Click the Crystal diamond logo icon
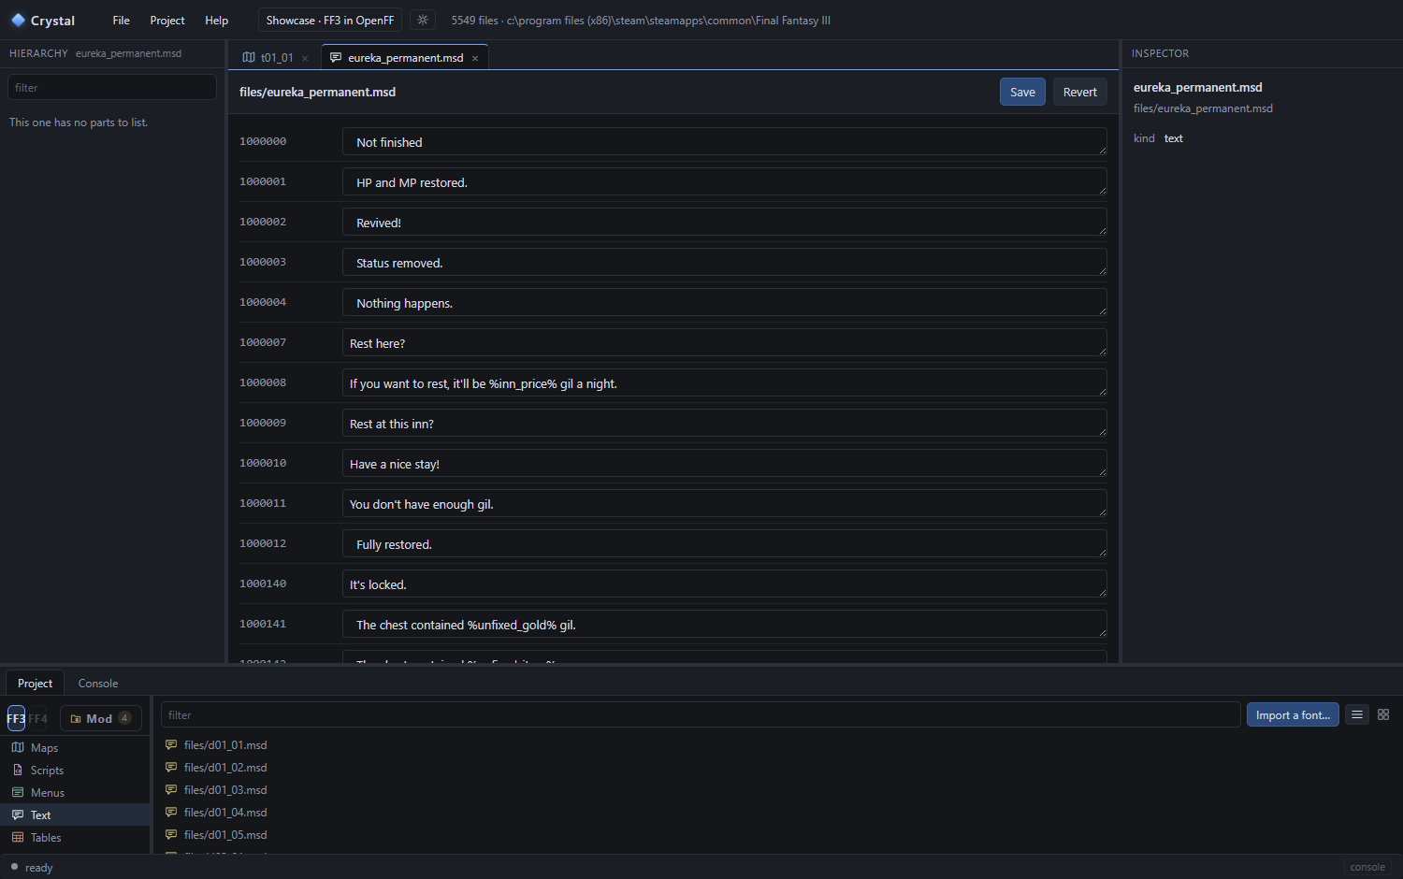The height and width of the screenshot is (879, 1403). [x=18, y=20]
